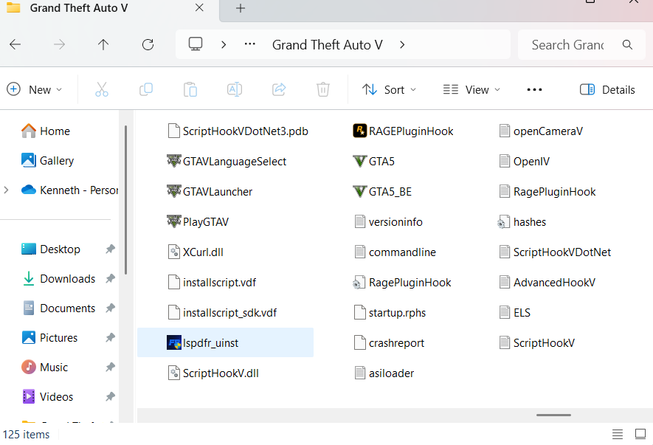Open the Sort dropdown menu
Screen dimensions: 653x445
point(389,89)
